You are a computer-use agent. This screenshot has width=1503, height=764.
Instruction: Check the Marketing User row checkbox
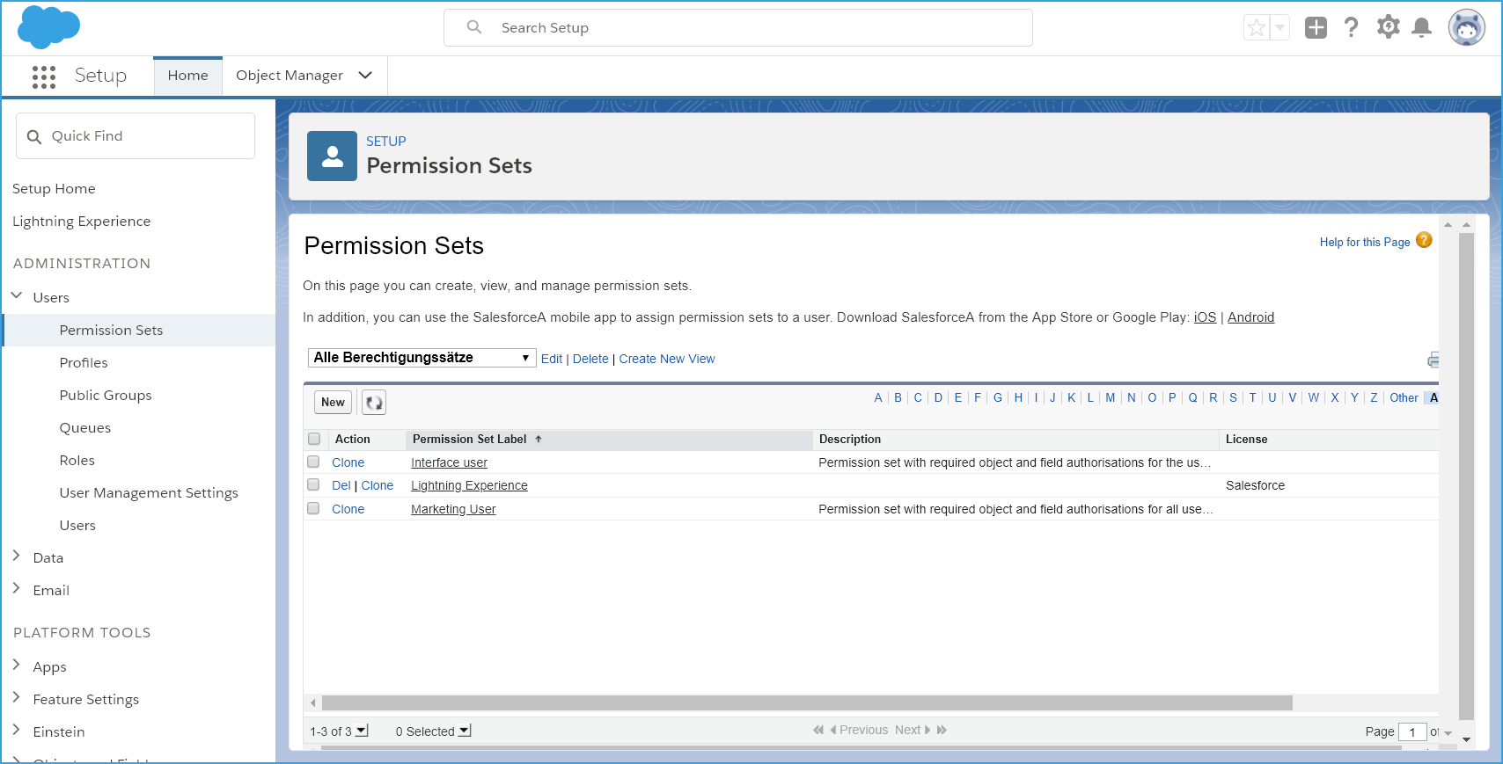click(x=313, y=508)
